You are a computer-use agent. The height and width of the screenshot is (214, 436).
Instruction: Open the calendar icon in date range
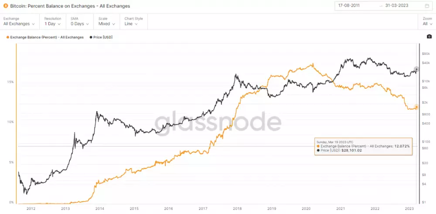coord(426,6)
